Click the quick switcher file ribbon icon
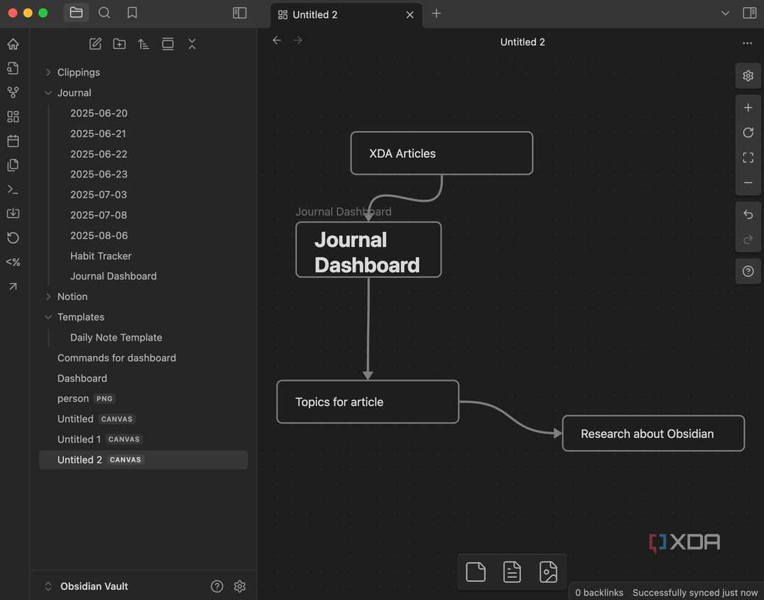 [13, 68]
